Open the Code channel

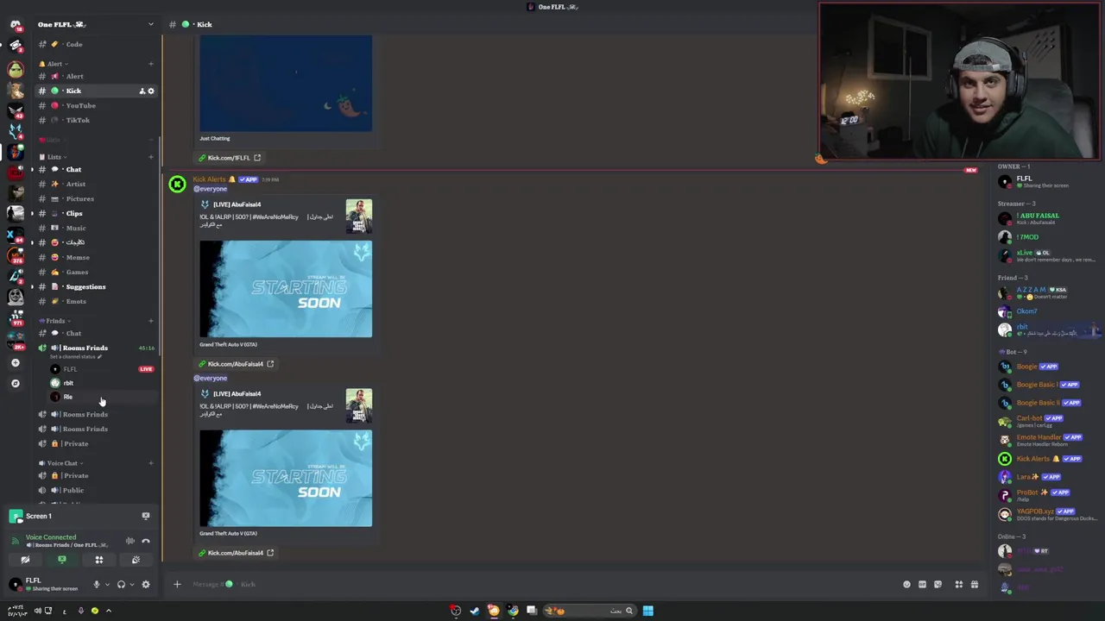(x=95, y=44)
